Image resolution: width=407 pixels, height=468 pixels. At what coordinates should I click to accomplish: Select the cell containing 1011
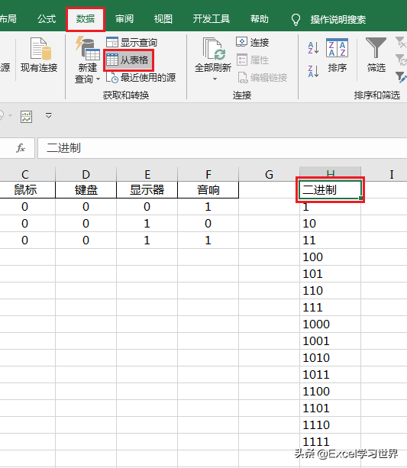click(x=331, y=375)
